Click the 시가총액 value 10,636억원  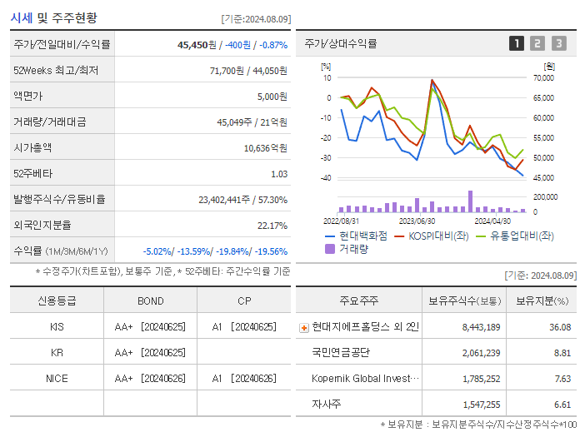[x=266, y=148]
